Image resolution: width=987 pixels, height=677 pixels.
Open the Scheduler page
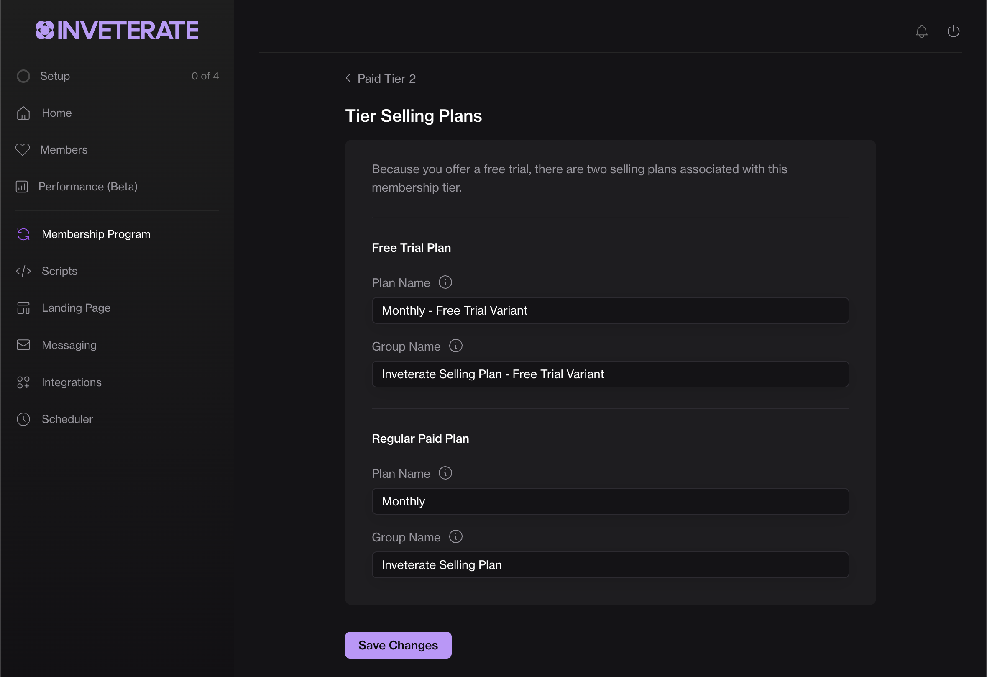(67, 419)
